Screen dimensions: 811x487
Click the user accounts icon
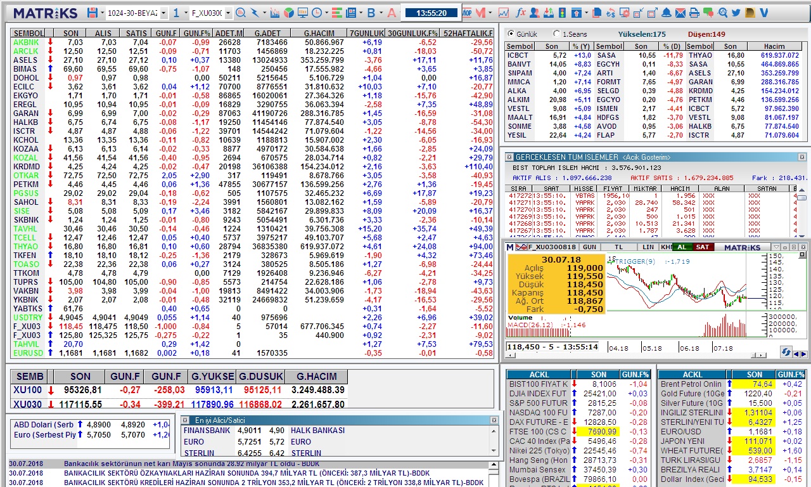pyautogui.click(x=534, y=13)
